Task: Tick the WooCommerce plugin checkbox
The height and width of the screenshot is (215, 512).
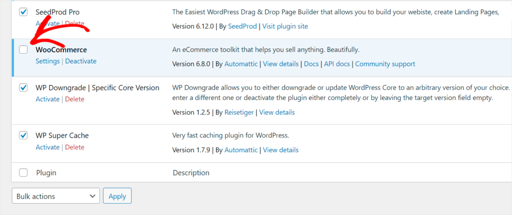Action: click(23, 50)
